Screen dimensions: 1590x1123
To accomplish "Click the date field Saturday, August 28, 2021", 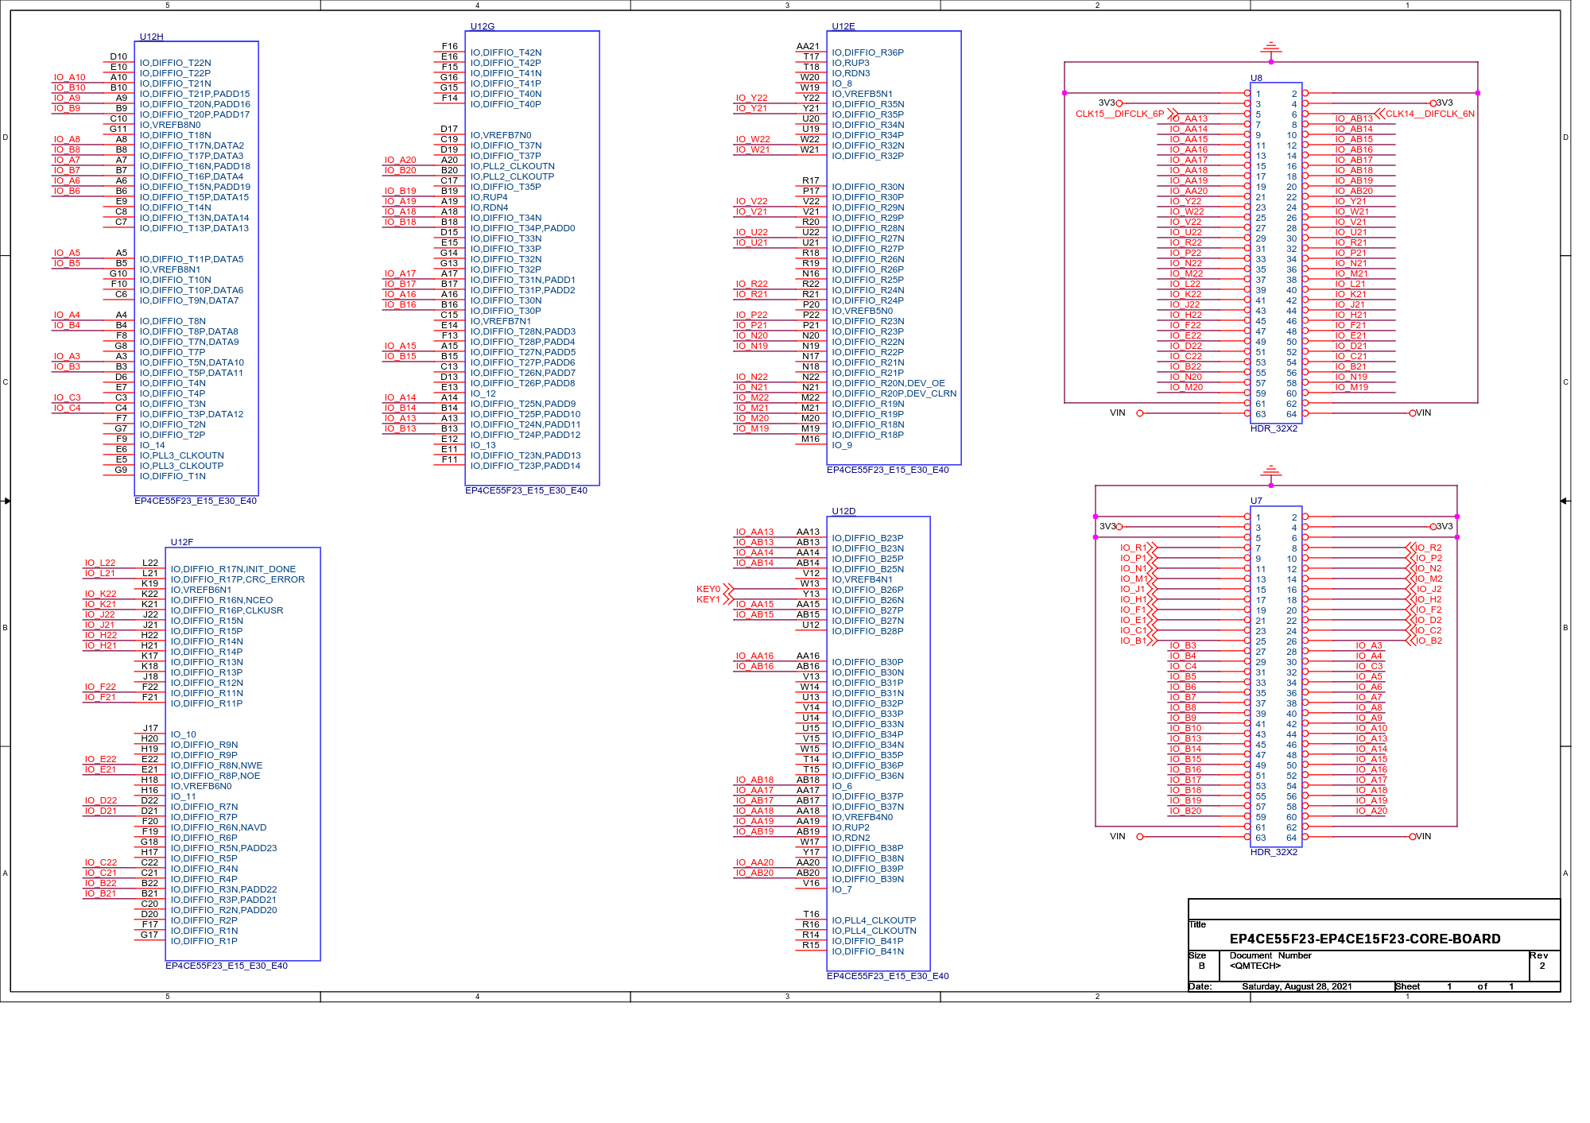I will tap(1296, 986).
